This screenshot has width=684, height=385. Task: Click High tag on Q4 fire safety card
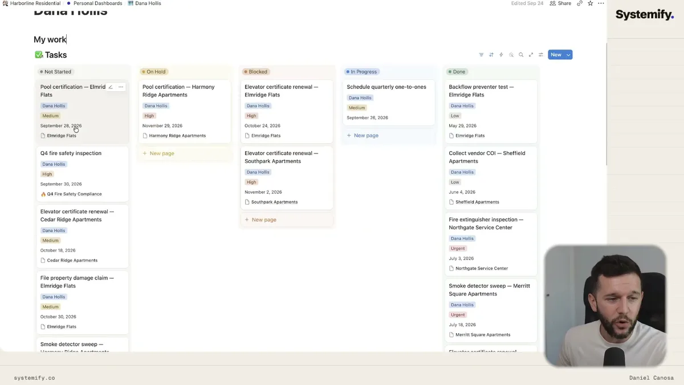pos(47,175)
